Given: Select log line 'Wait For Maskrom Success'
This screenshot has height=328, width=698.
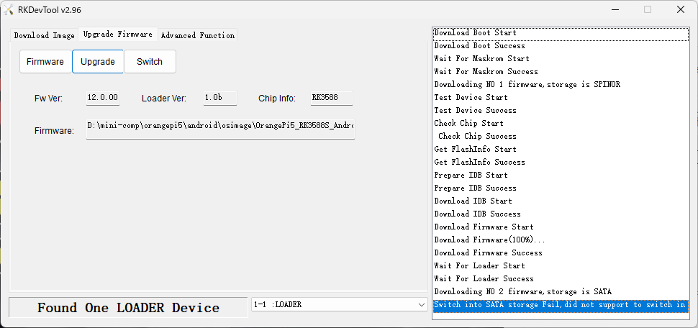Looking at the screenshot, I should pyautogui.click(x=561, y=72).
